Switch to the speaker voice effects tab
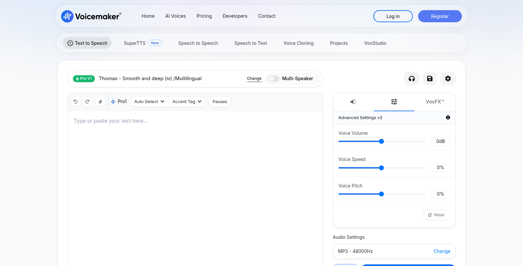Viewport: 523px width, 266px height. coord(353,102)
